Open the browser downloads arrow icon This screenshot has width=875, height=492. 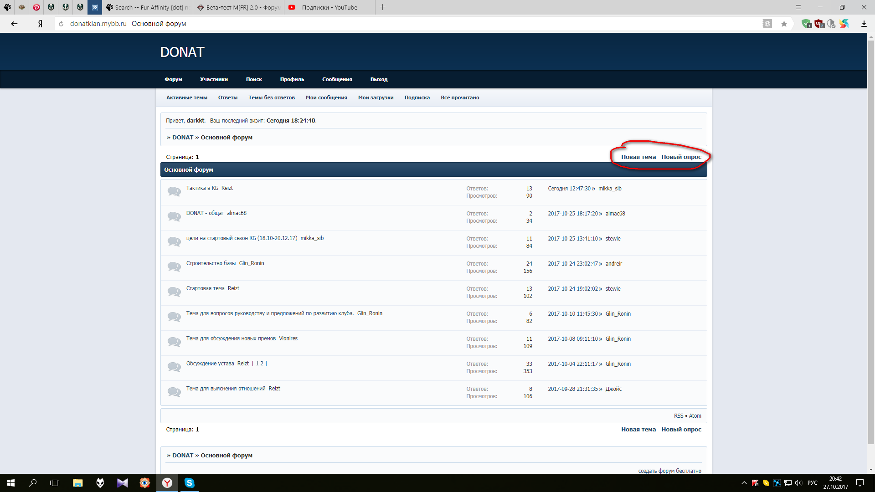tap(864, 24)
